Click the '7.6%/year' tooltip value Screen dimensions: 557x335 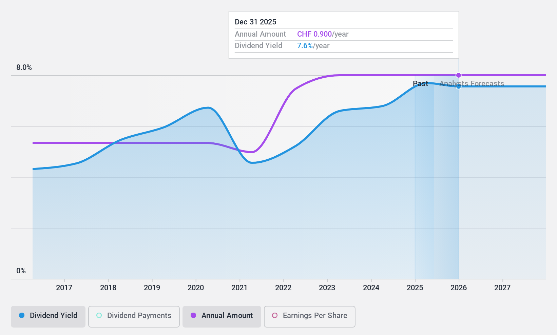(313, 46)
